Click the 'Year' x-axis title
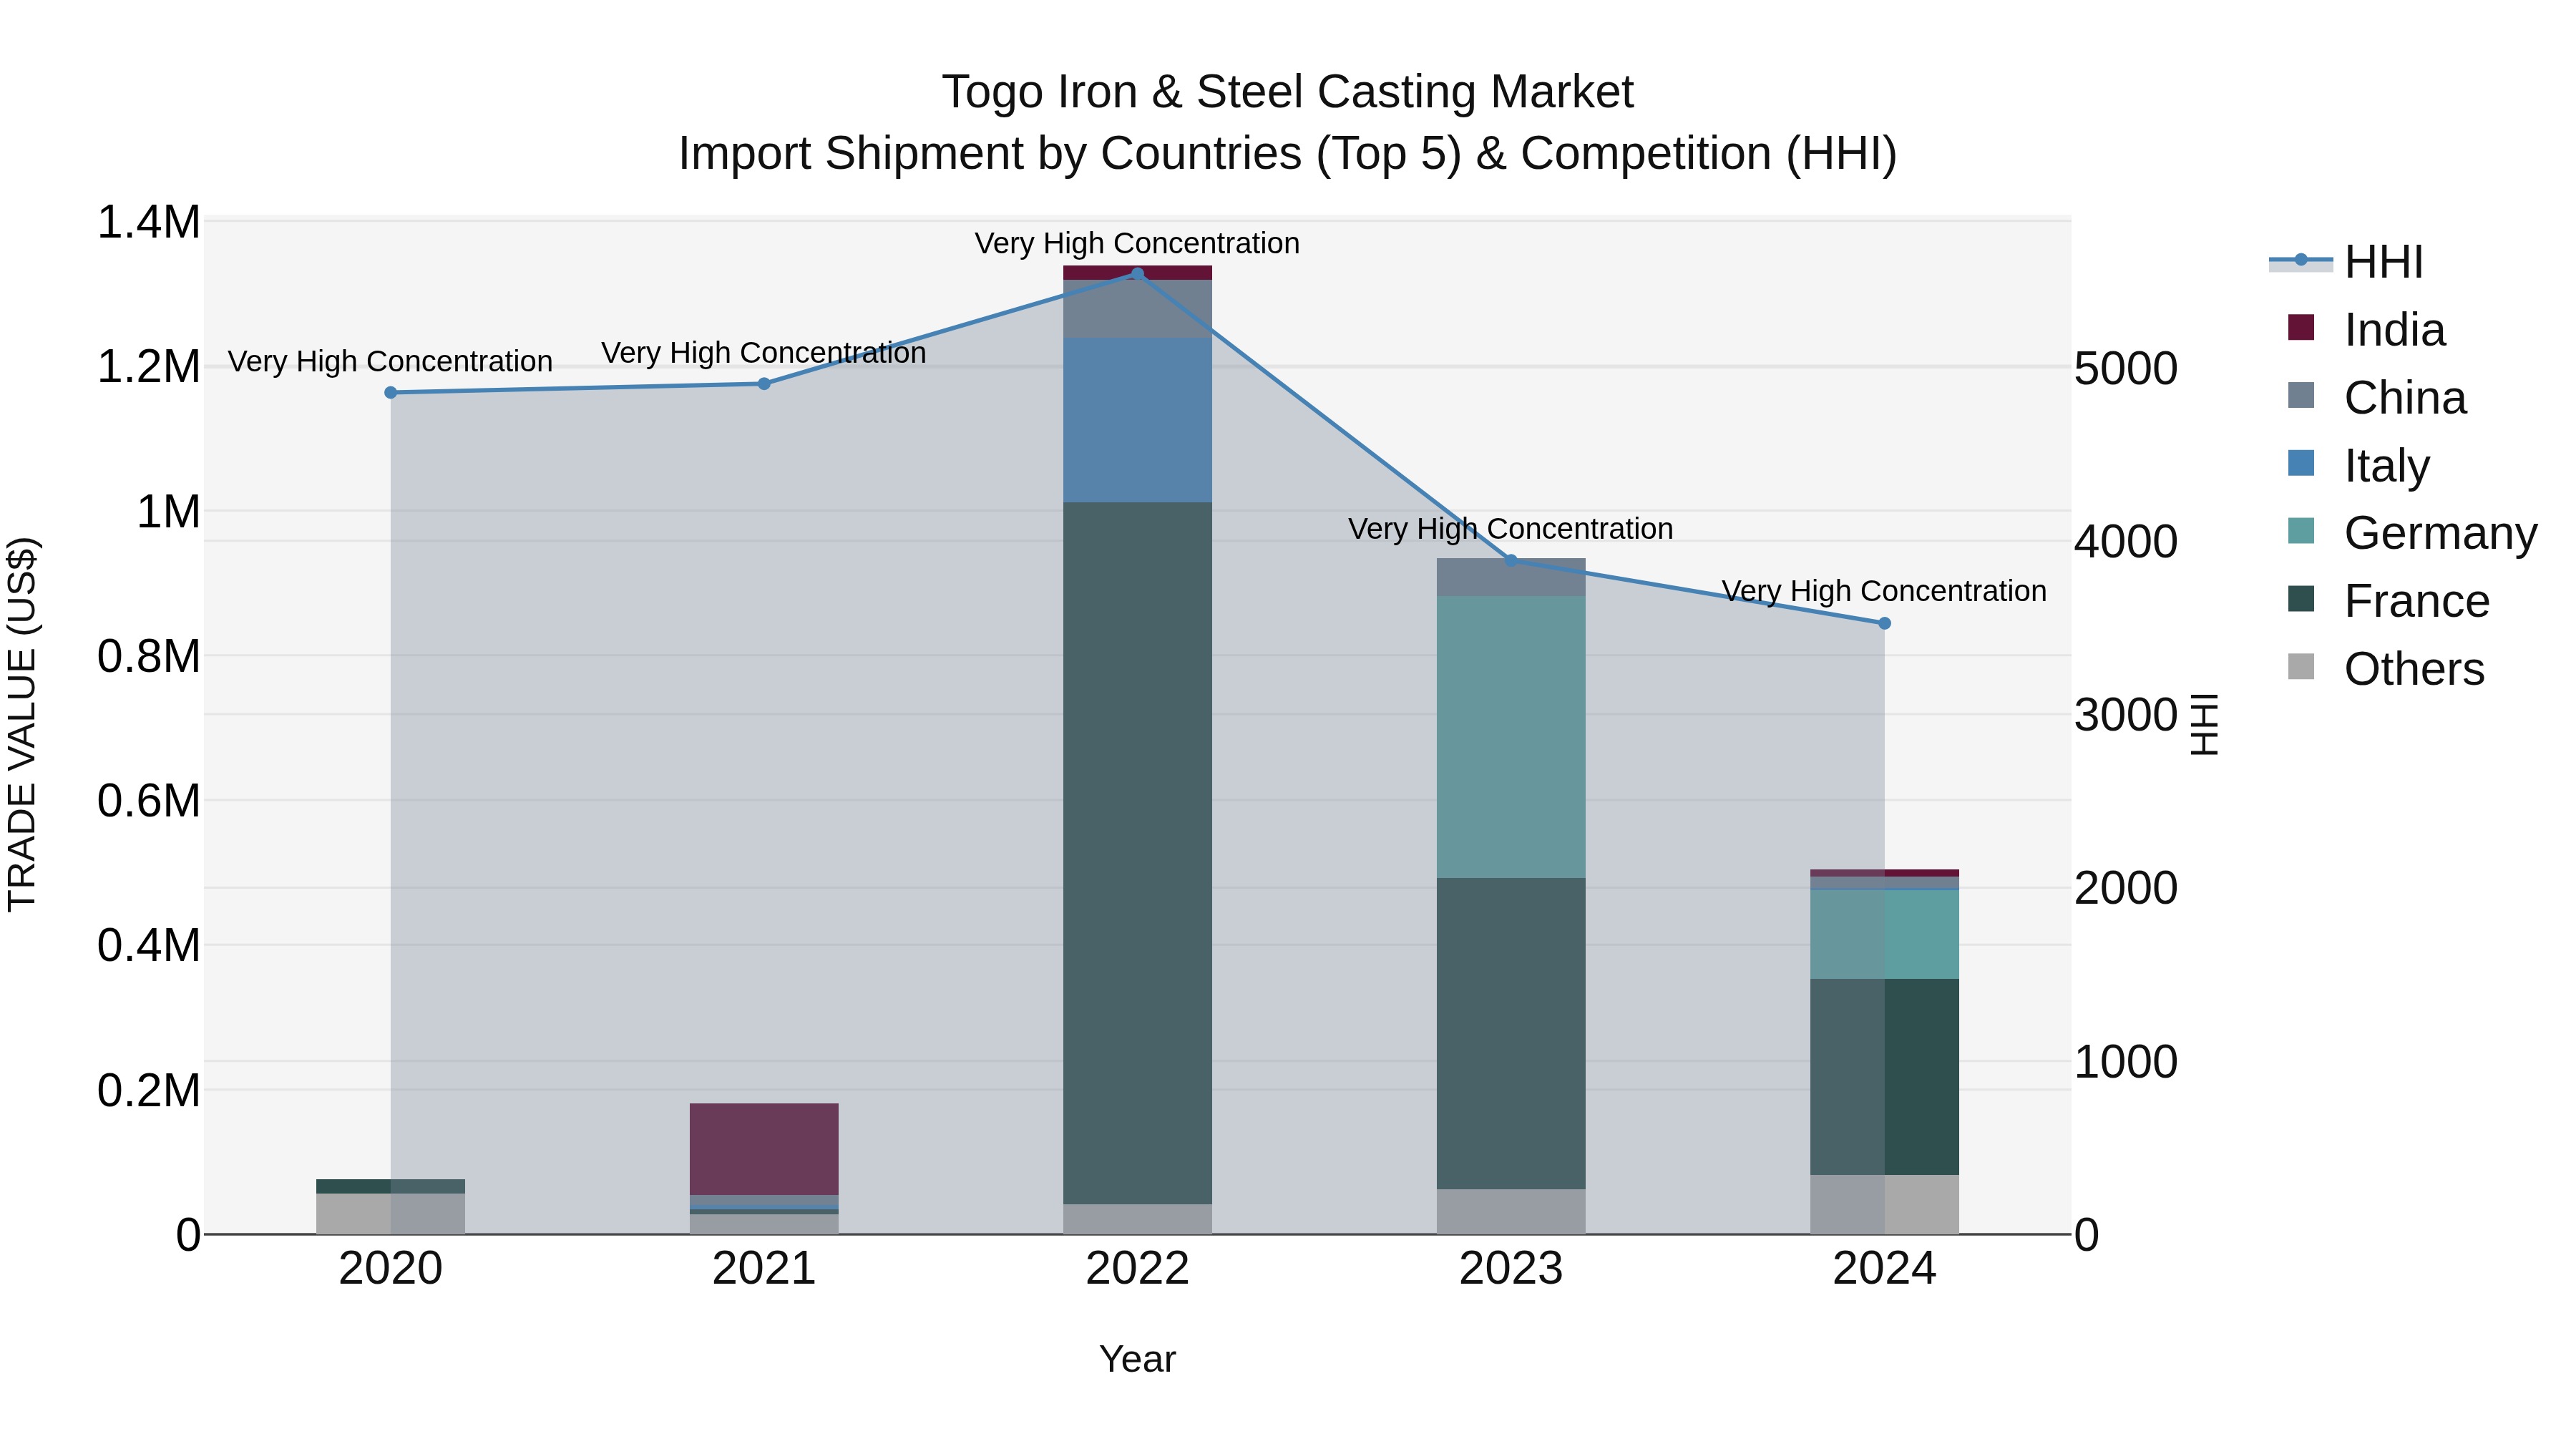Screen dimensions: 2576x1449 coord(1137,1359)
